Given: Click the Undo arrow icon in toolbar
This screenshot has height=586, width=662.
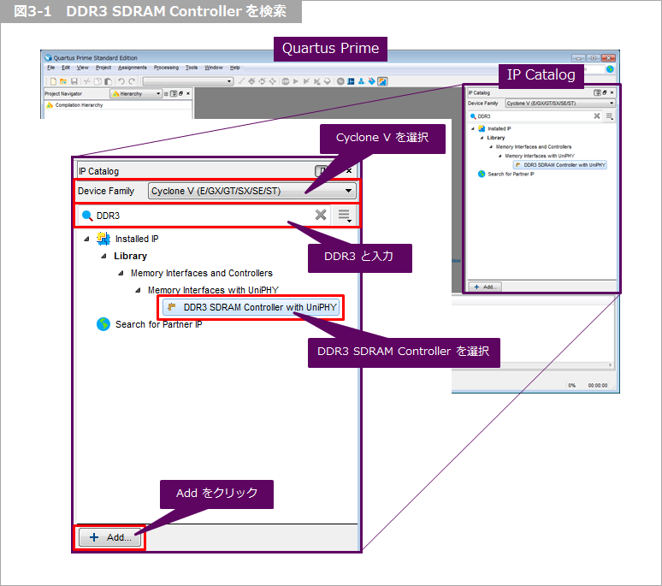Looking at the screenshot, I should [x=121, y=81].
